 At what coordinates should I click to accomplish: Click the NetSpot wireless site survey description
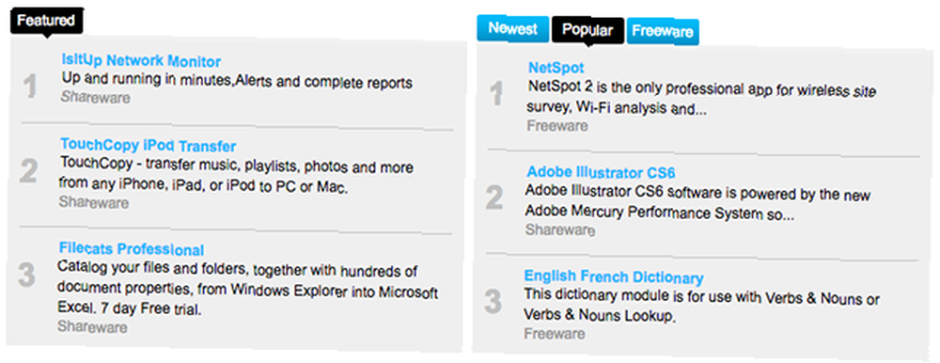[701, 99]
